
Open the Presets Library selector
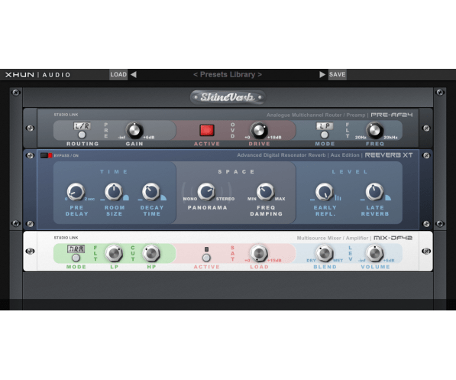pyautogui.click(x=228, y=74)
